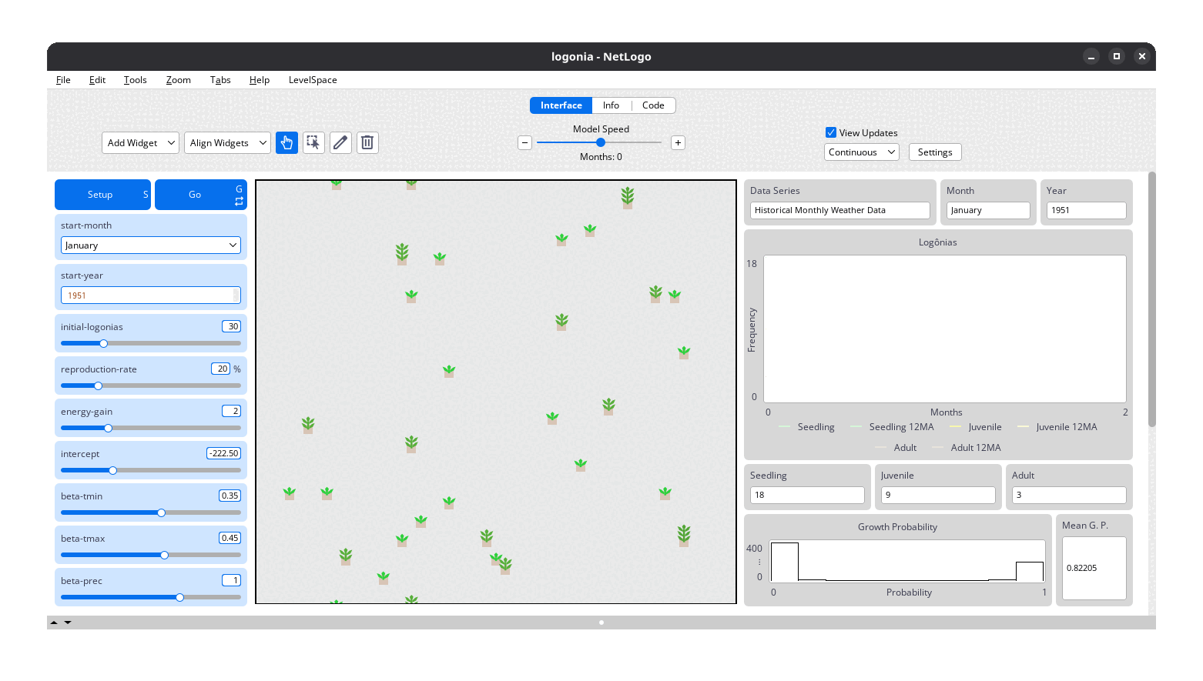Click the delete trash can icon
This screenshot has height=681, width=1203.
tap(367, 142)
